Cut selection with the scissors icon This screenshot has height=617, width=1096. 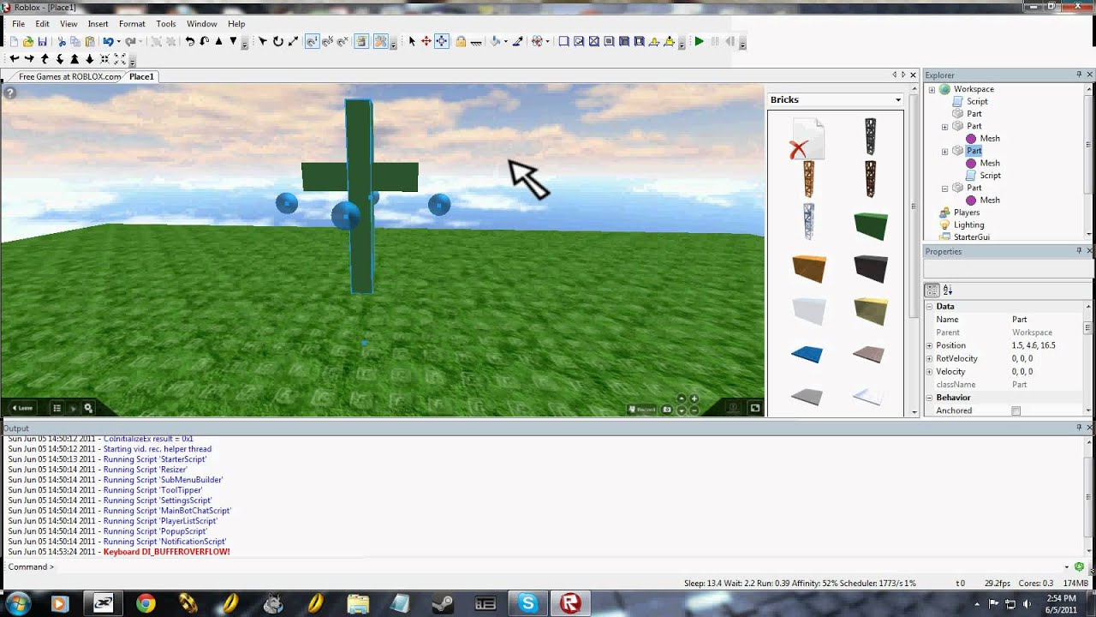(x=62, y=41)
